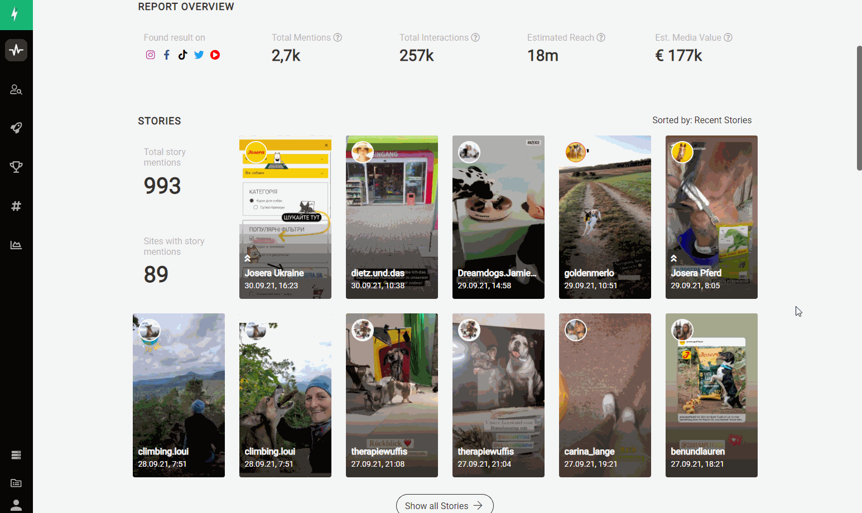Viewport: 862px width, 513px height.
Task: Click the TikTok platform icon
Action: [x=182, y=55]
